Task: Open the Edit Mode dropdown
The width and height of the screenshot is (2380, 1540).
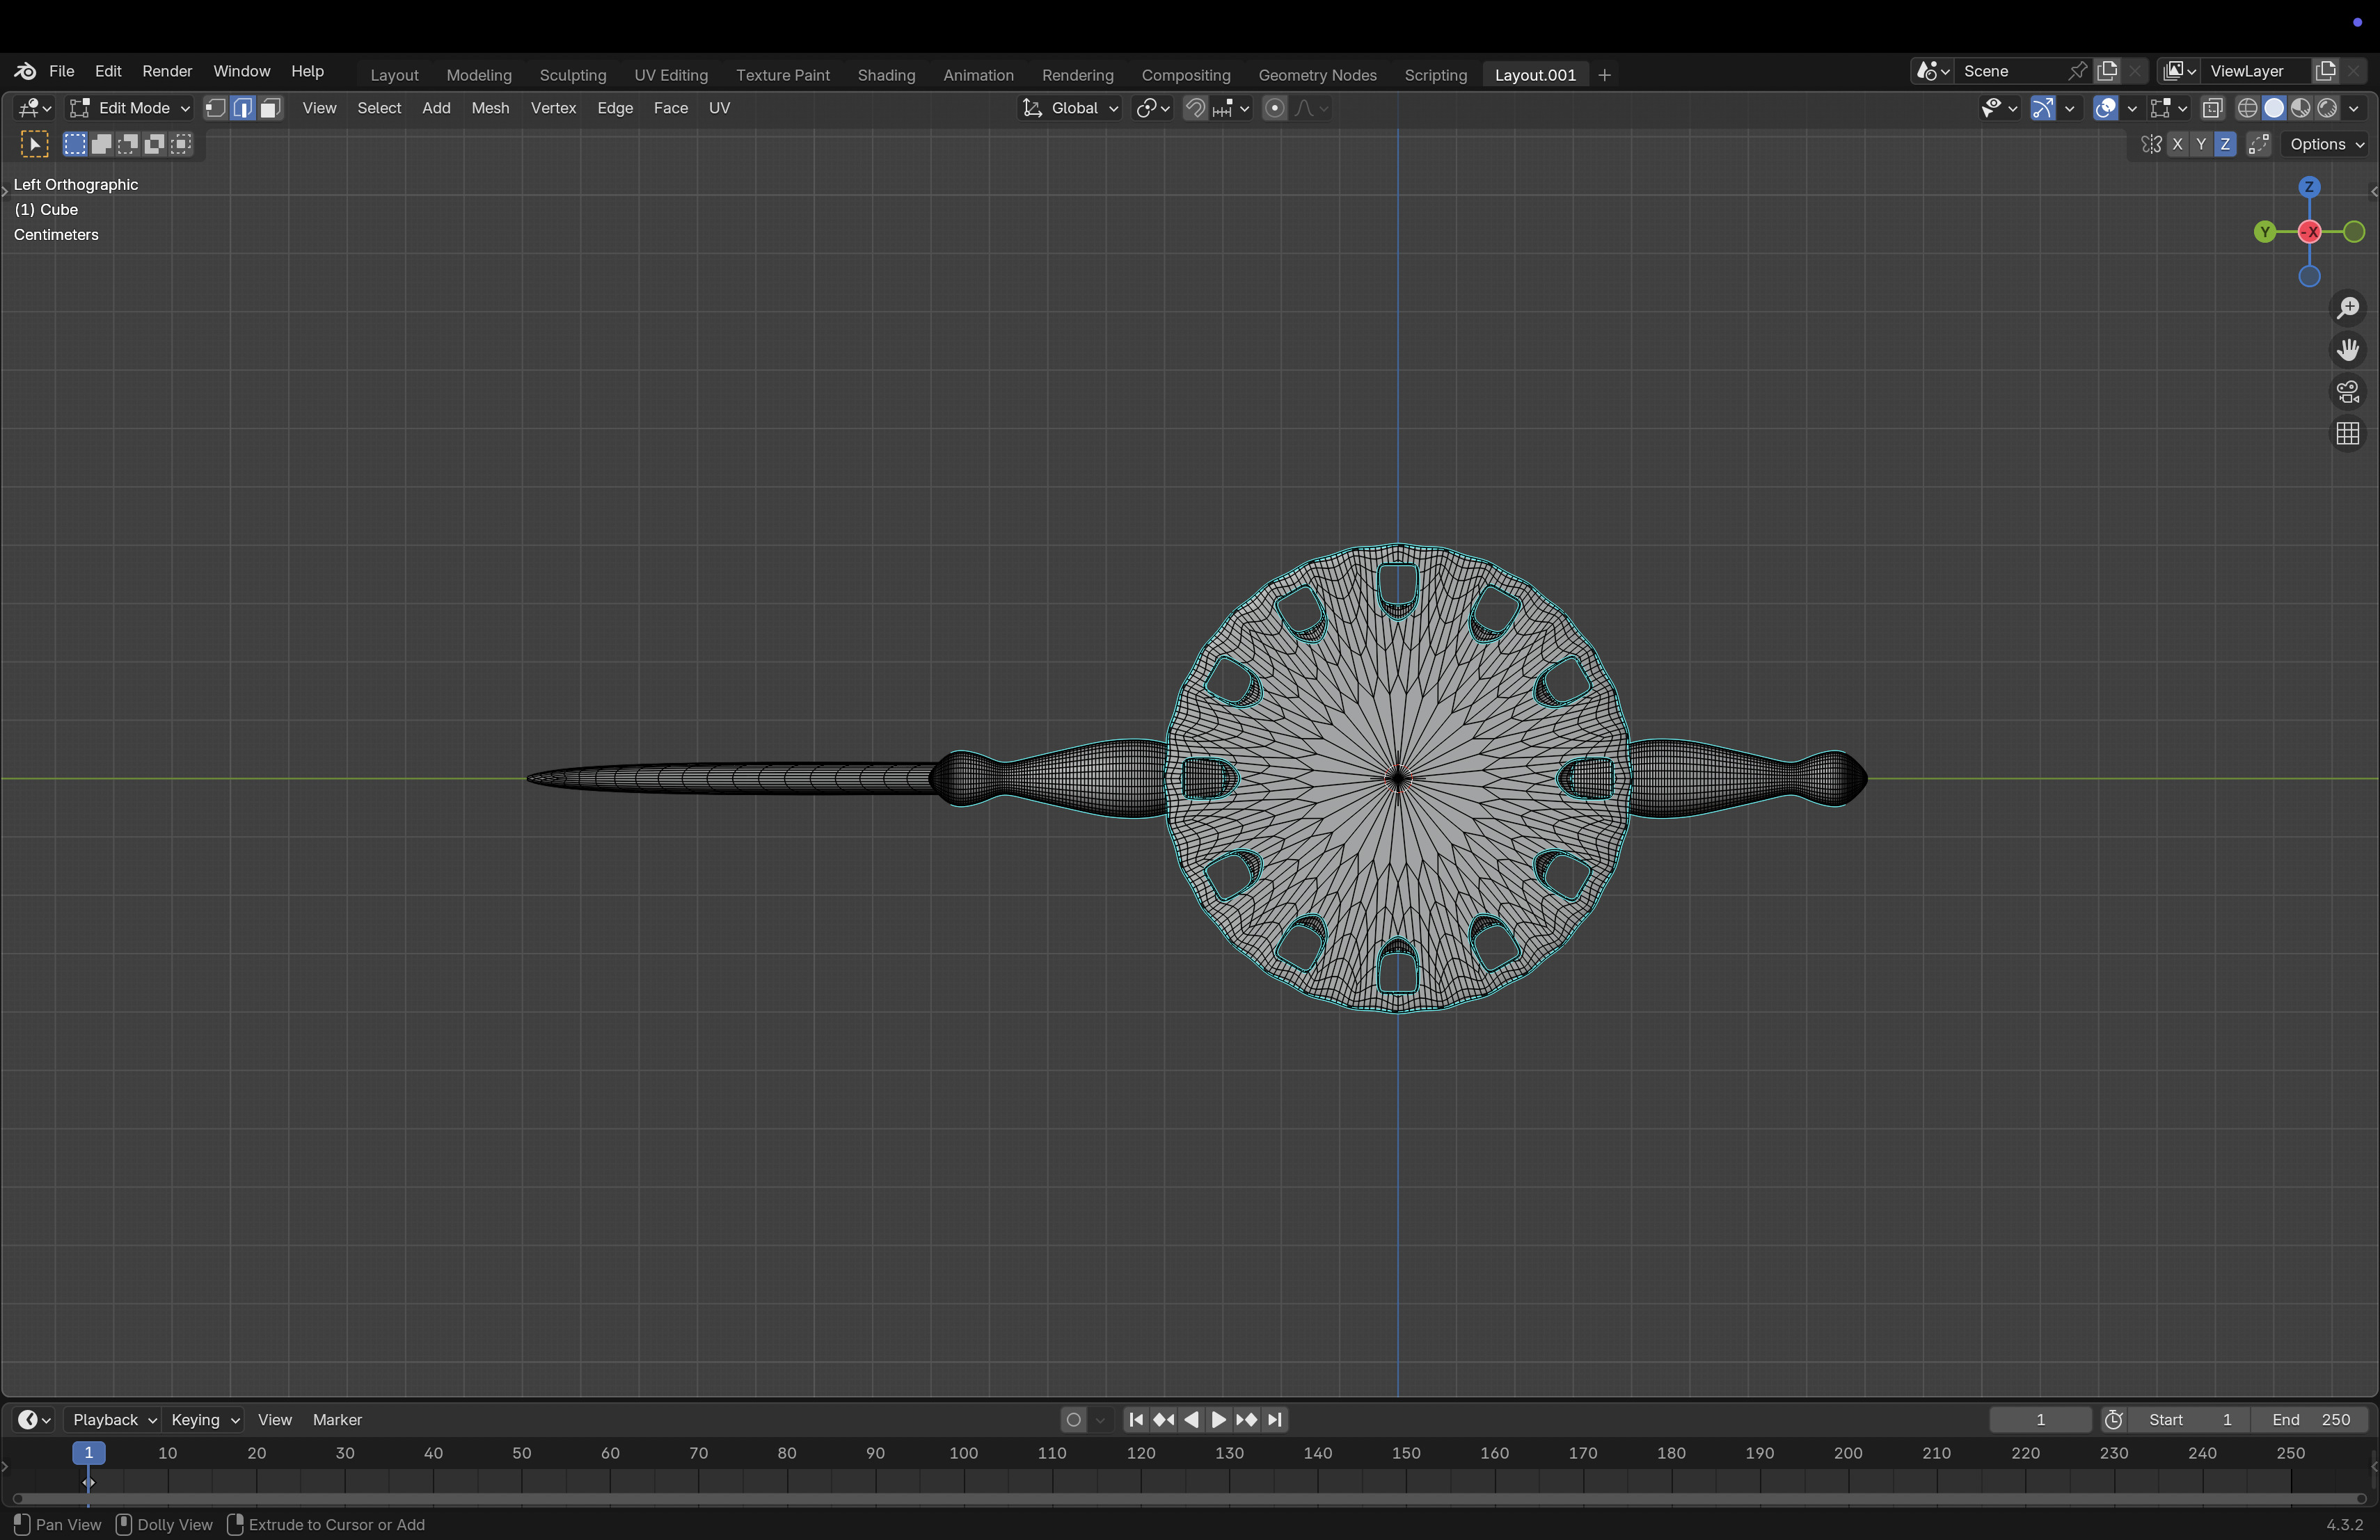Action: tap(129, 108)
